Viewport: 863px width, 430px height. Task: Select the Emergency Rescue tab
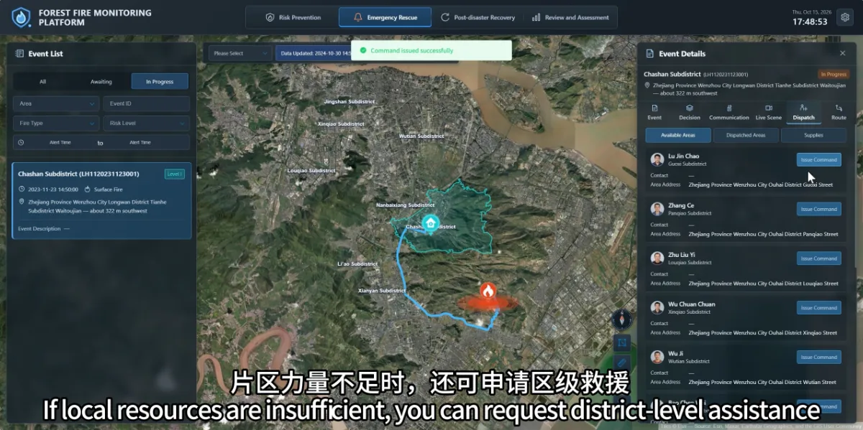click(385, 17)
